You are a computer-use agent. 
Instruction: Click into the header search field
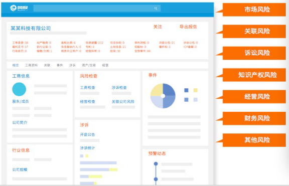point(97,9)
